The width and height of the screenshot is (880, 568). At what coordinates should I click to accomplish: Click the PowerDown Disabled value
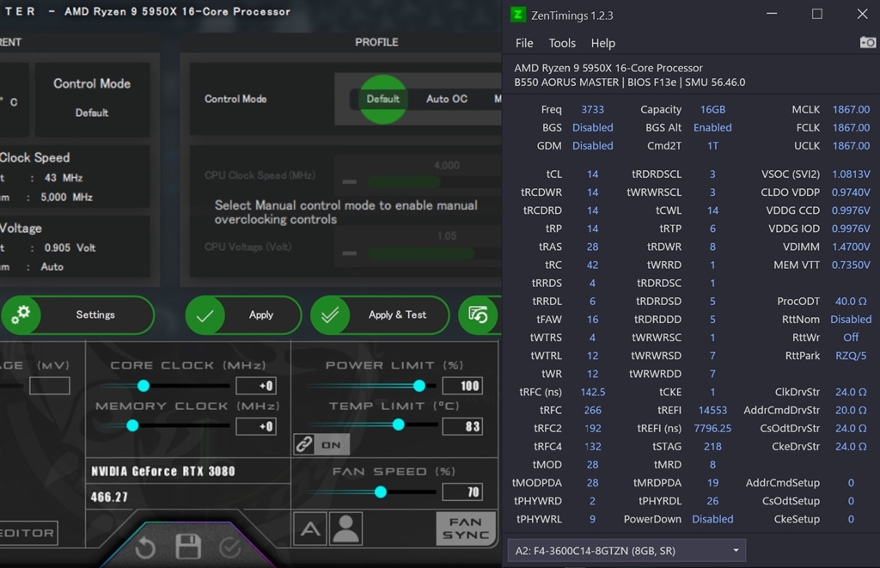tap(712, 519)
